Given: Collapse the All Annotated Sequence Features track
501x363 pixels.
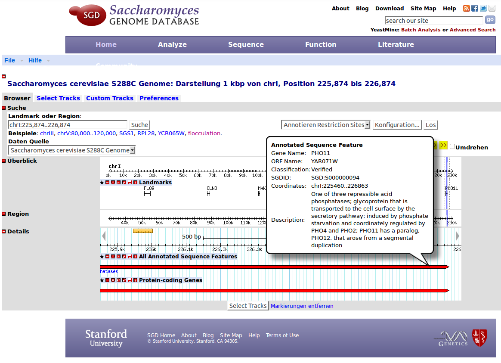Looking at the screenshot, I should (x=107, y=257).
